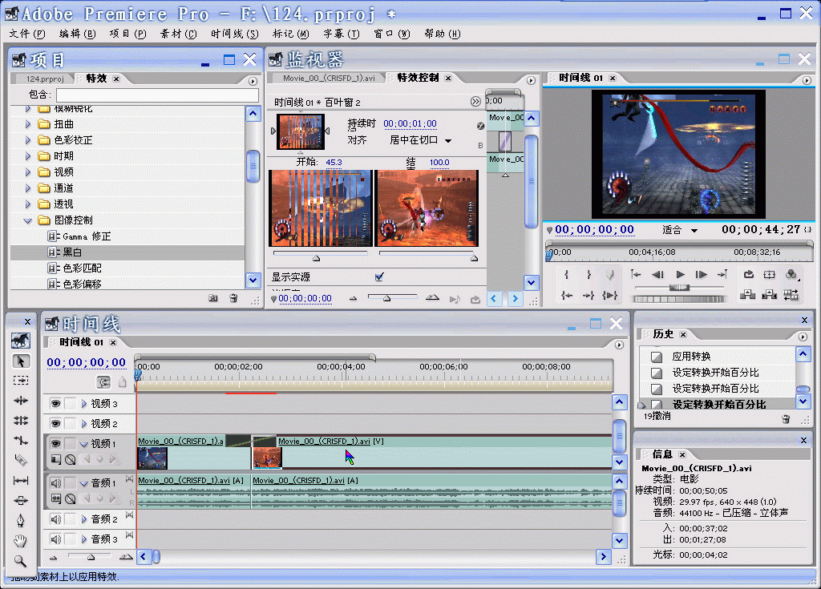Select the Rate Stretch tool
This screenshot has height=589, width=821.
(x=20, y=440)
